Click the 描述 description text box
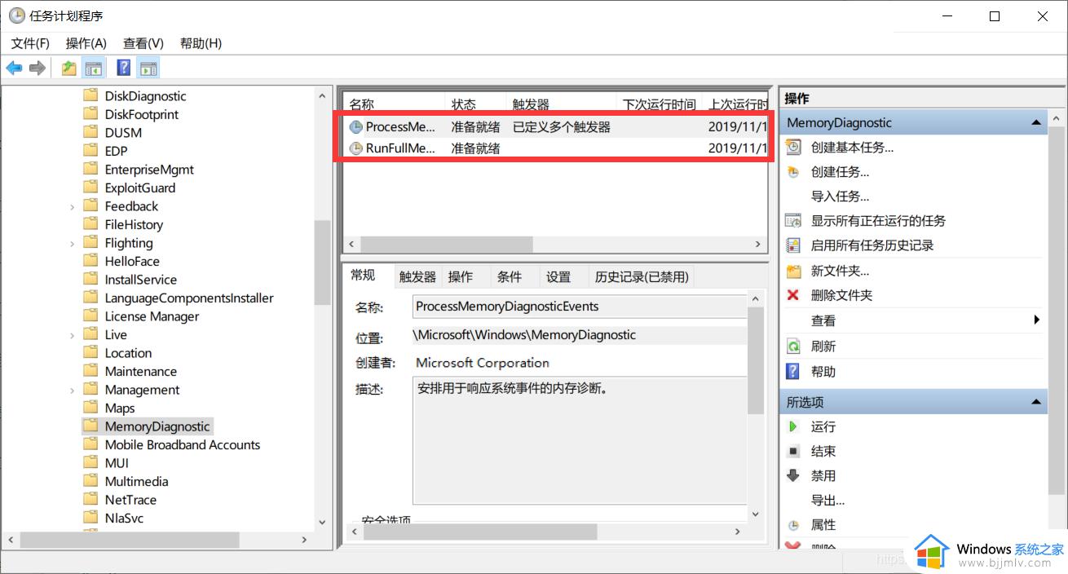Image resolution: width=1068 pixels, height=574 pixels. coord(579,441)
